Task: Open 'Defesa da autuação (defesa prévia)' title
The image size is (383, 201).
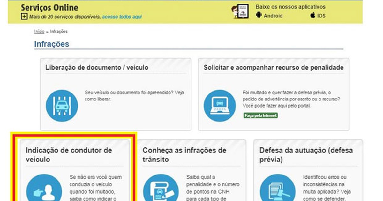Action: [306, 155]
